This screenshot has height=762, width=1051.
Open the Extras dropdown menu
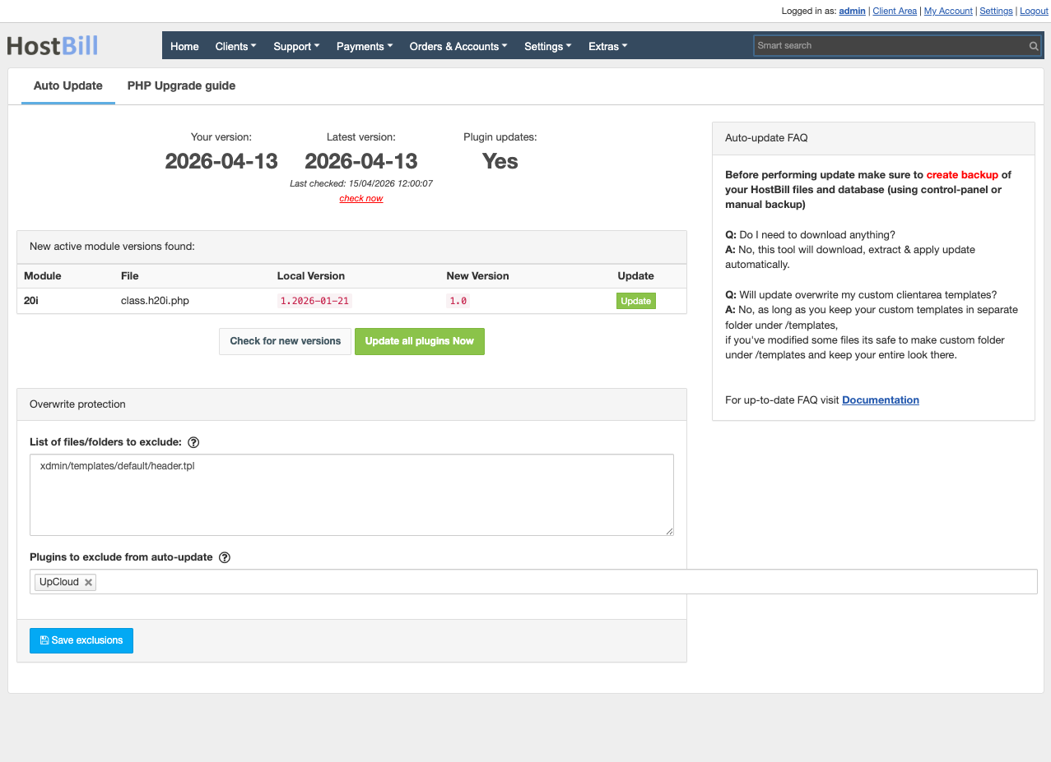pos(607,46)
